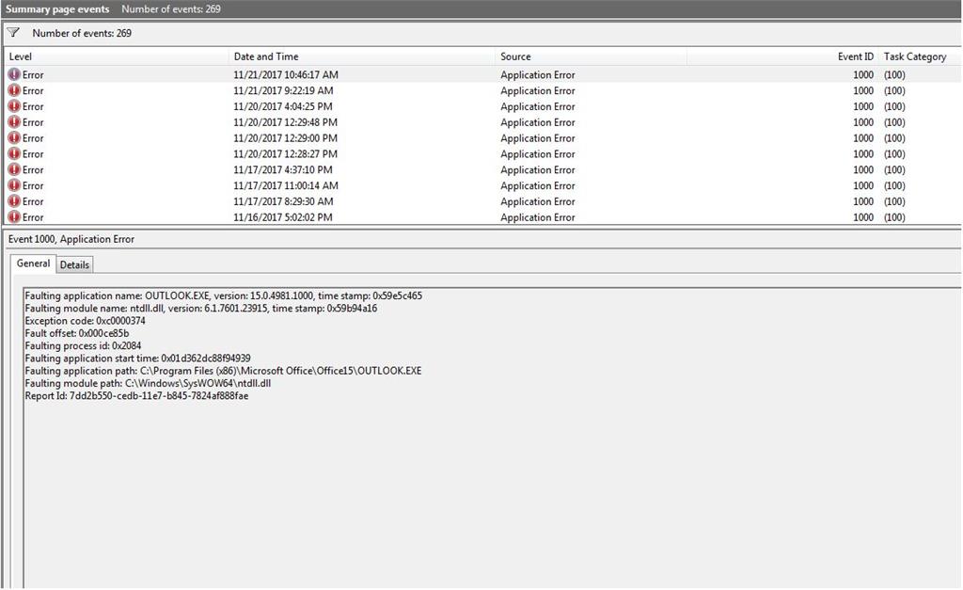Click the Summary page events title

click(57, 9)
